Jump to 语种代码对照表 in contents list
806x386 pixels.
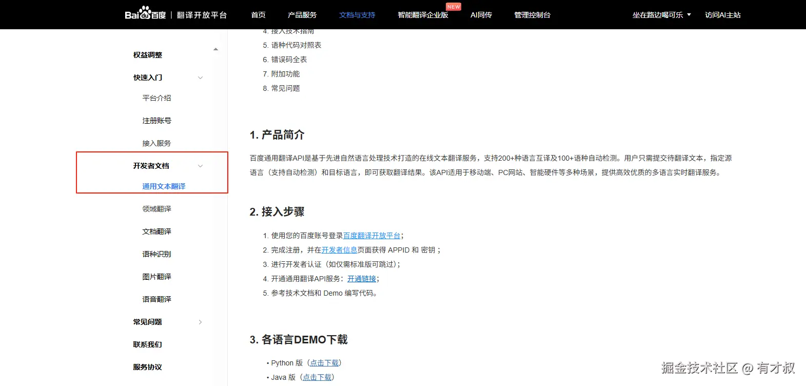296,45
